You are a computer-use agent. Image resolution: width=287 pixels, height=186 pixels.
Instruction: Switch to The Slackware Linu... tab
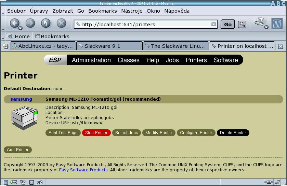pos(176,46)
